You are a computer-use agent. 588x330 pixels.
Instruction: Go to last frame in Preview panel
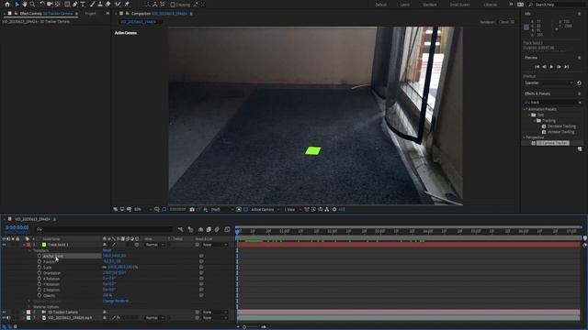[567, 67]
